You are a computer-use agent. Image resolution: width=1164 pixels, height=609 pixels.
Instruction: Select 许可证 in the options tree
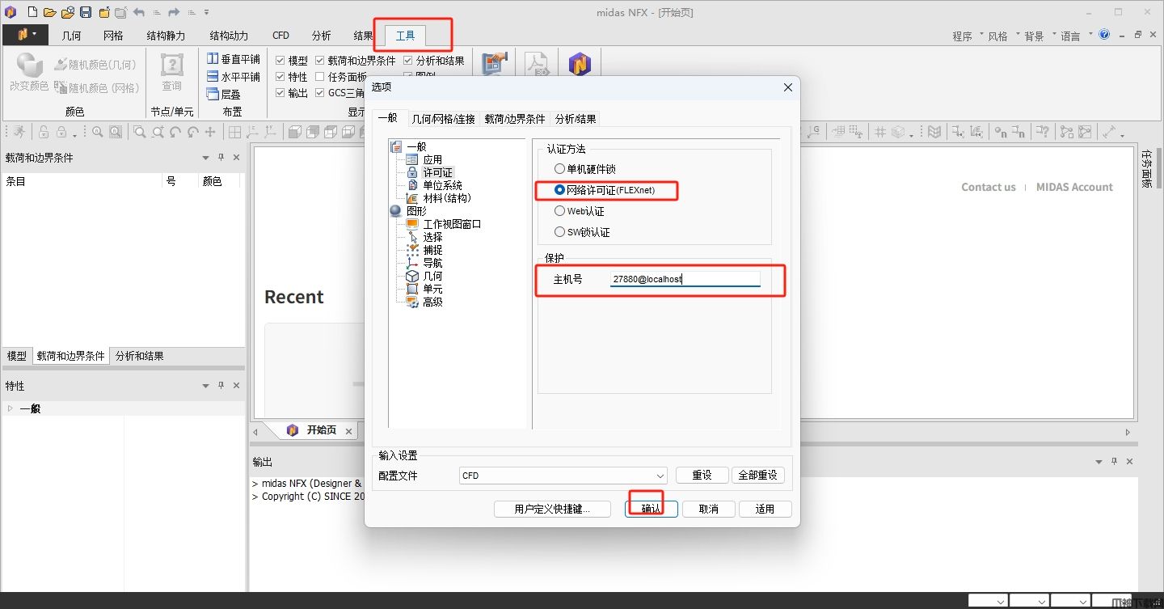437,172
